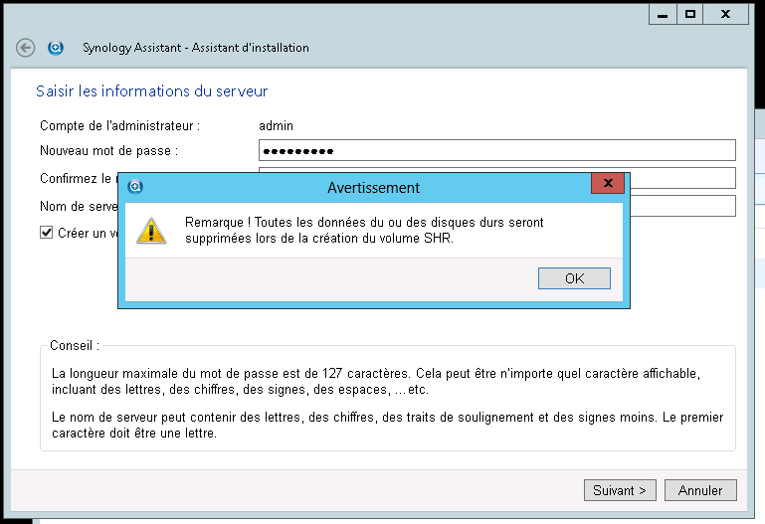The height and width of the screenshot is (524, 765).
Task: Click the 'admin' account name text
Action: (x=276, y=125)
